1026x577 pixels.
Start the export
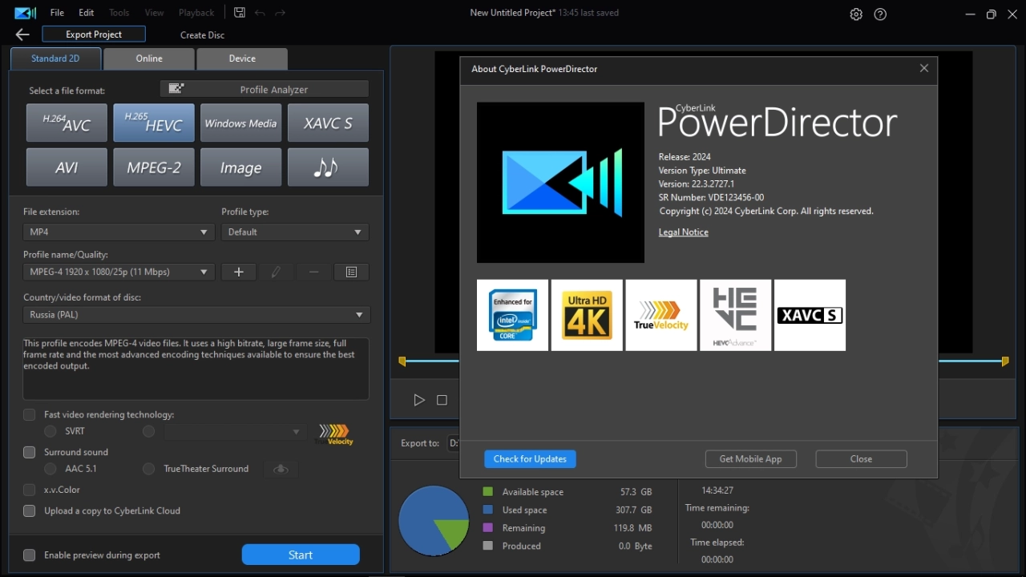tap(301, 555)
